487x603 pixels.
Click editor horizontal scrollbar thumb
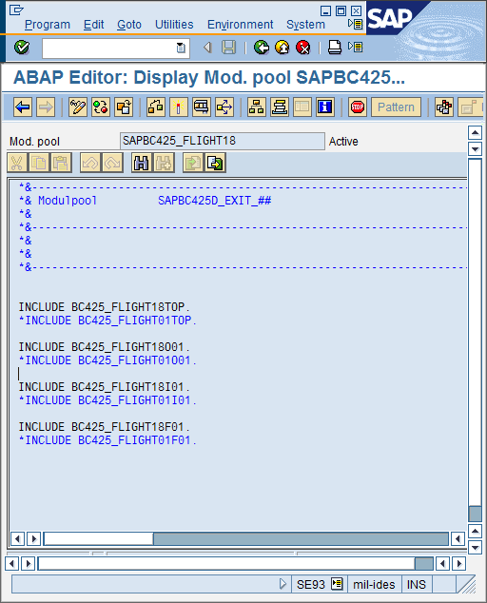[99, 538]
